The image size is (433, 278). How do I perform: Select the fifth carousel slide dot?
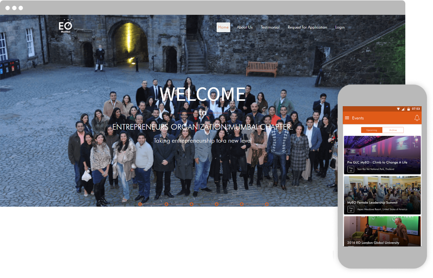coord(242,204)
